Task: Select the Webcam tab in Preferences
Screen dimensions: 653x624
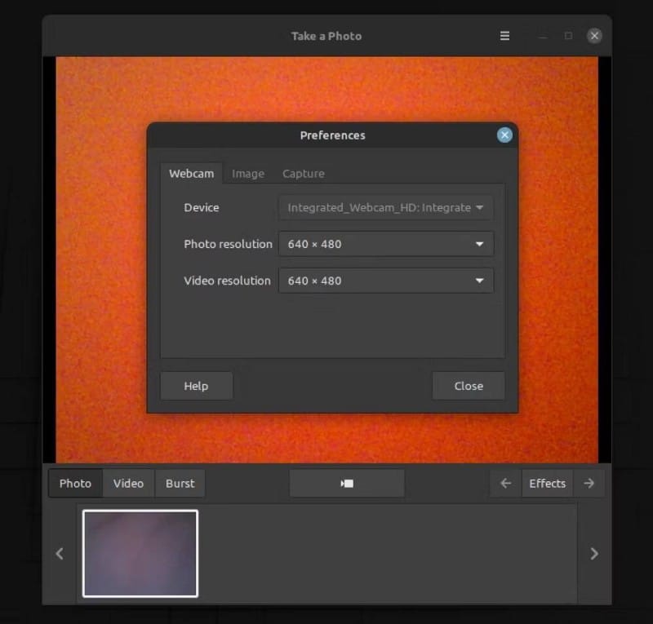Action: (192, 173)
